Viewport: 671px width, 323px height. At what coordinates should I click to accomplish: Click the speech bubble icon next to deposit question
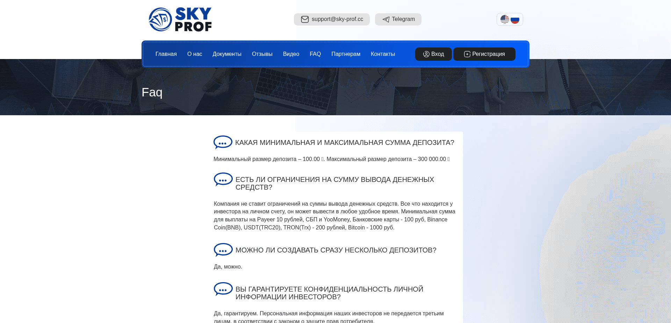223,142
